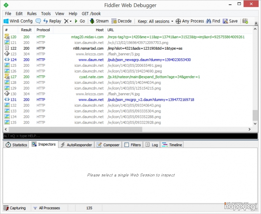Switch to the Composer tab

pos(108,145)
